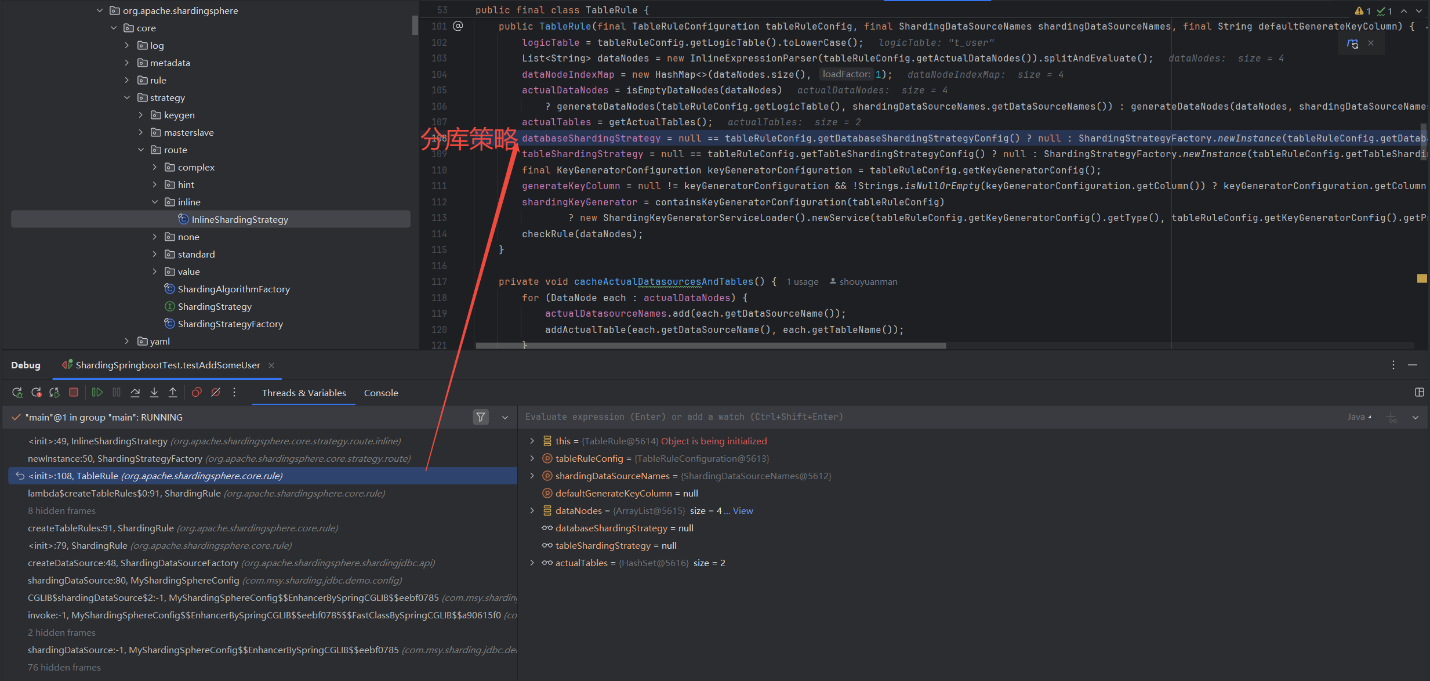This screenshot has height=681, width=1430.
Task: Click Step Out arrow icon
Action: 173,393
